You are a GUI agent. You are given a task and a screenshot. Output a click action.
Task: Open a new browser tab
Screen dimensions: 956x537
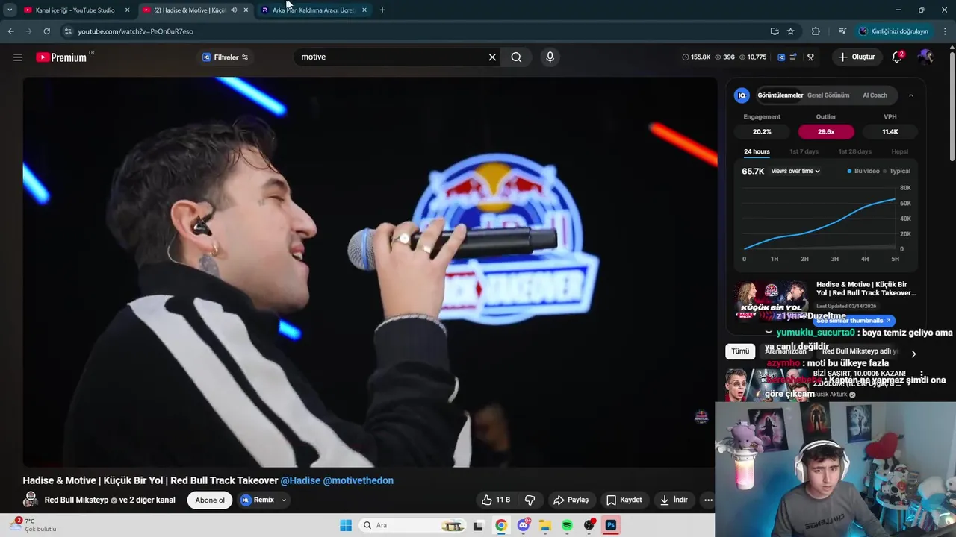(382, 10)
